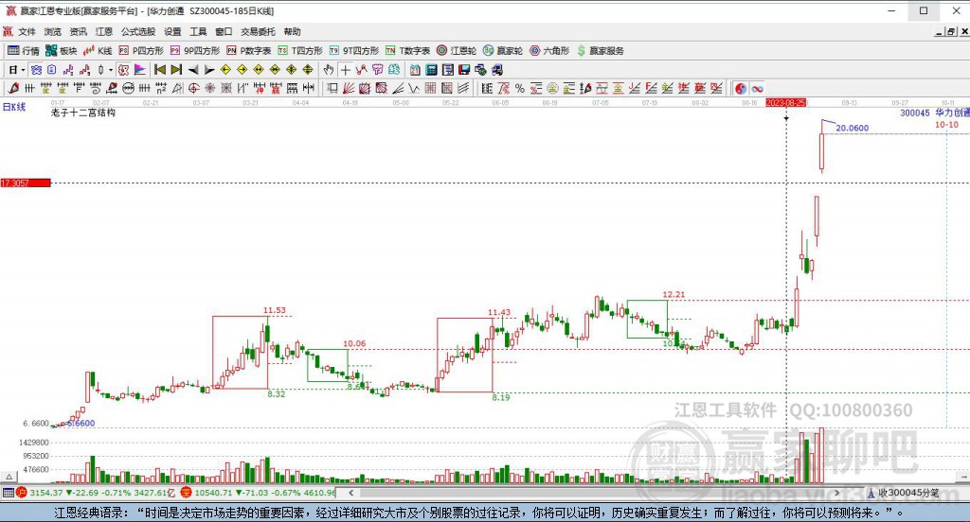The height and width of the screenshot is (522, 970).
Task: Open the 收300045分笔 tick status entry
Action: point(903,493)
